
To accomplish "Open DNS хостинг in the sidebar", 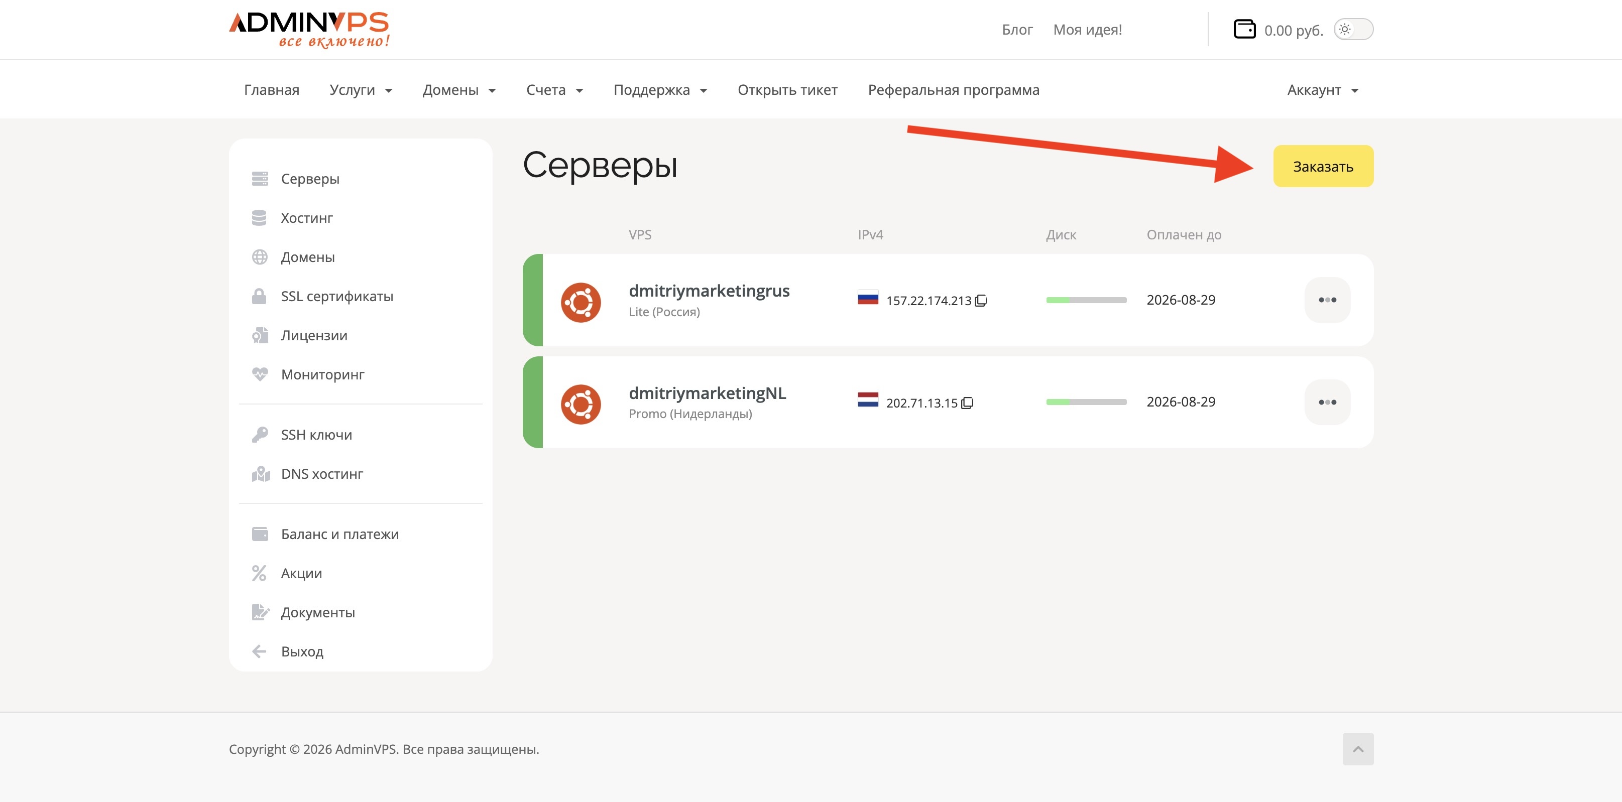I will pyautogui.click(x=322, y=474).
